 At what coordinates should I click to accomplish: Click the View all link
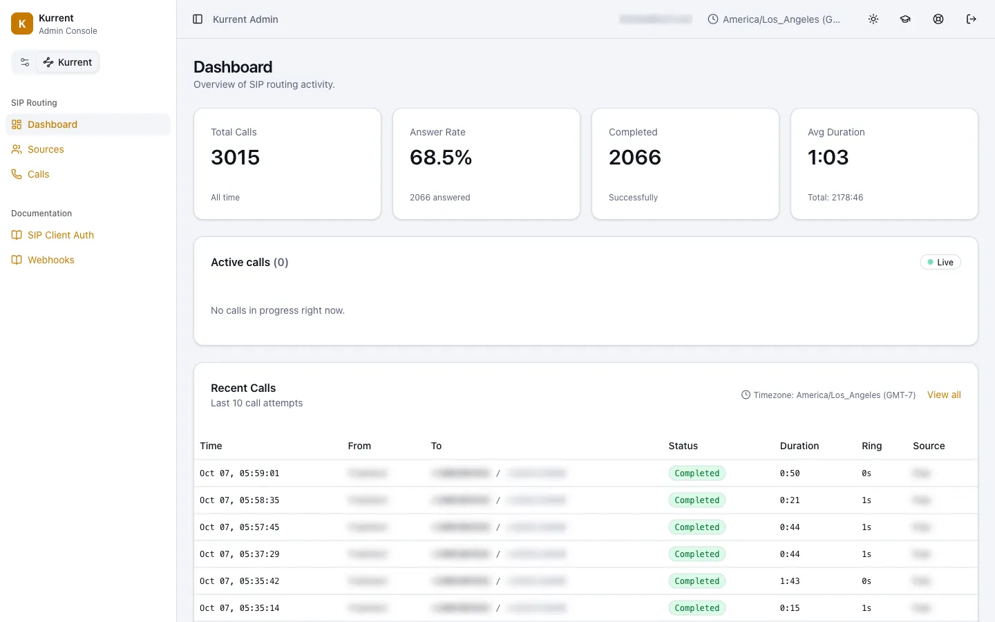point(944,395)
